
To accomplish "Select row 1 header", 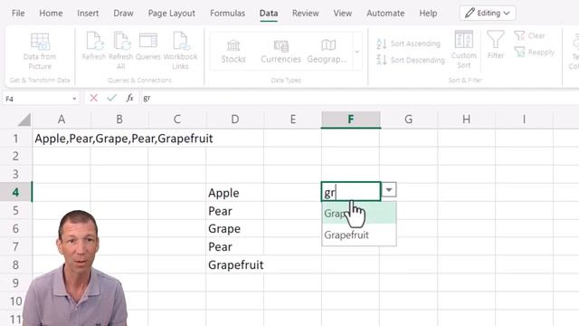I will click(15, 139).
